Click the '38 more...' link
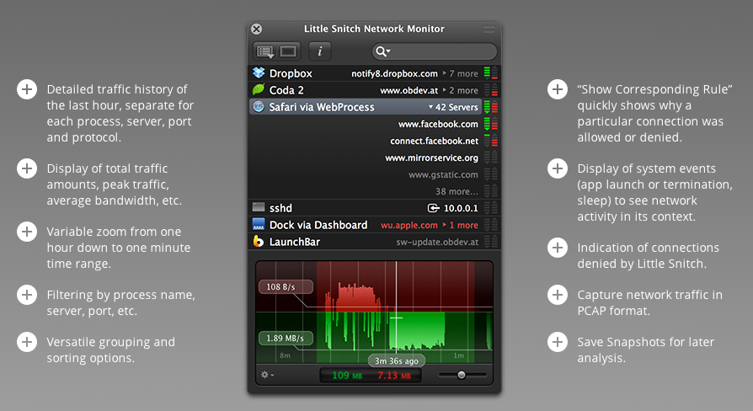Screen dimensions: 753x411 456,191
